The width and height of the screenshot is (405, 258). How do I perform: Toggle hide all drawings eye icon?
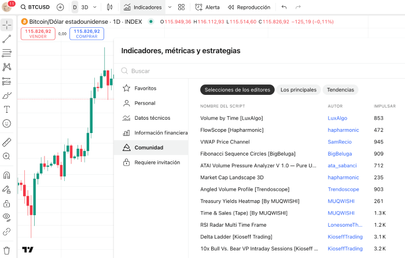pos(7,217)
